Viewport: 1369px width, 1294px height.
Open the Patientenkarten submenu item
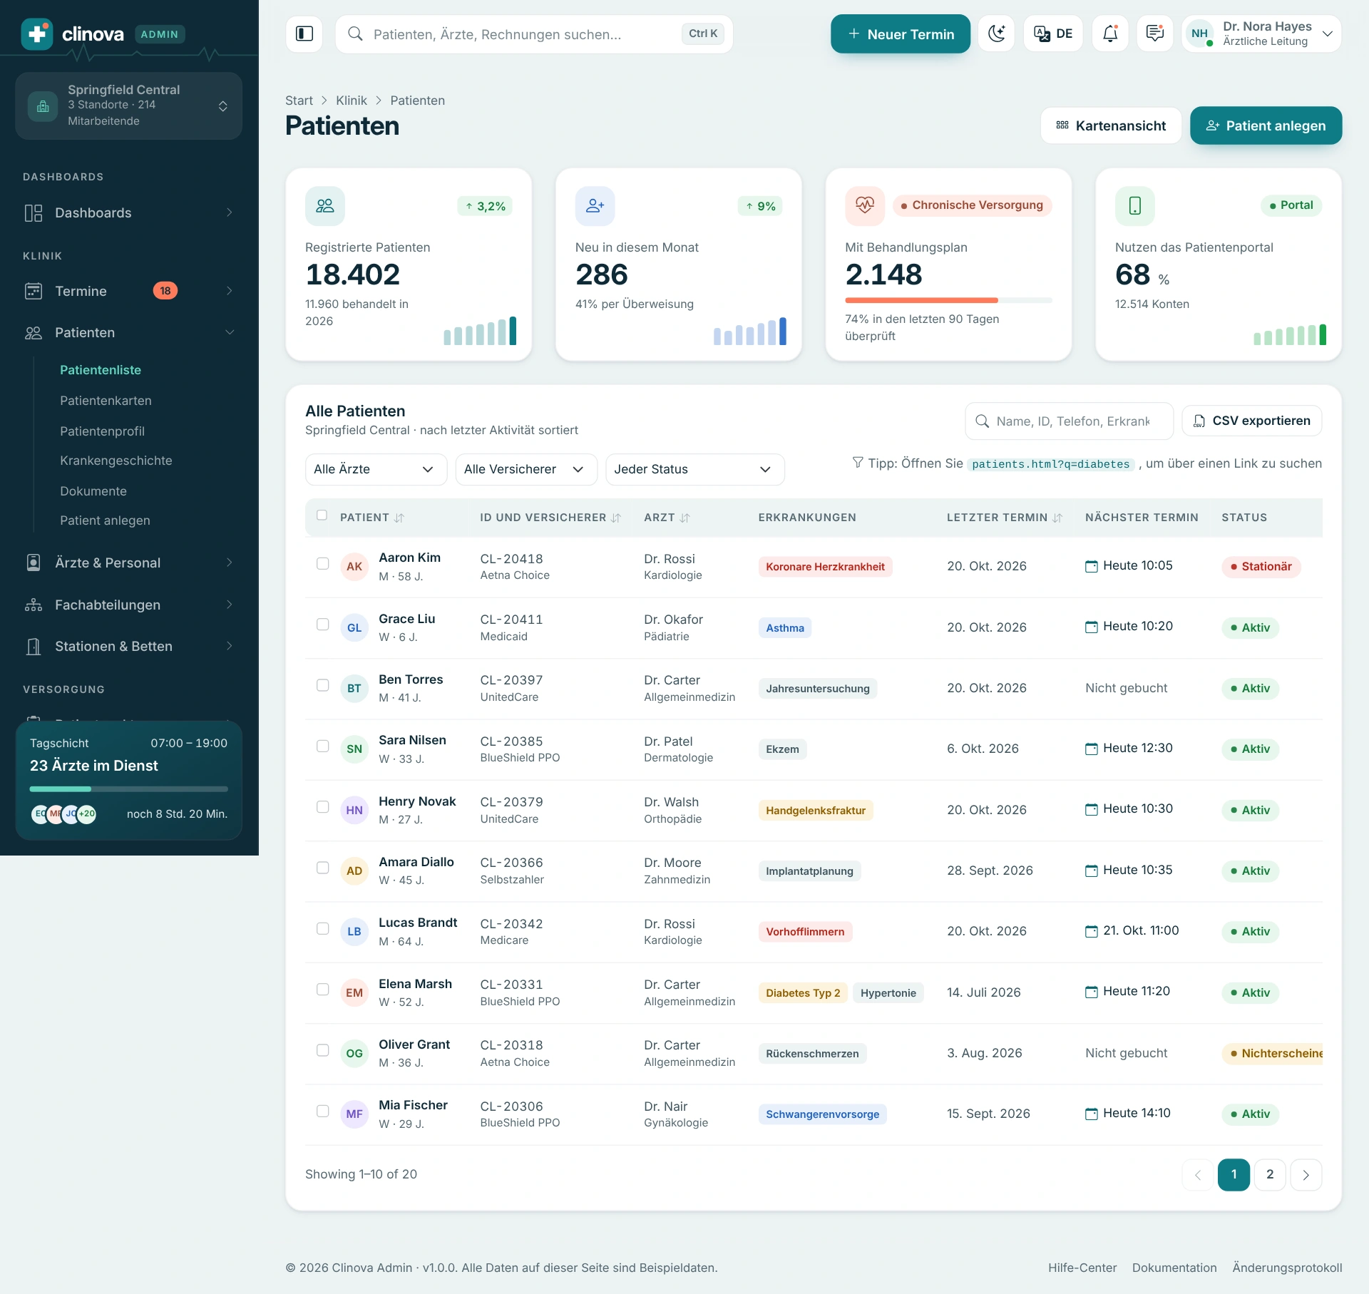pyautogui.click(x=106, y=401)
